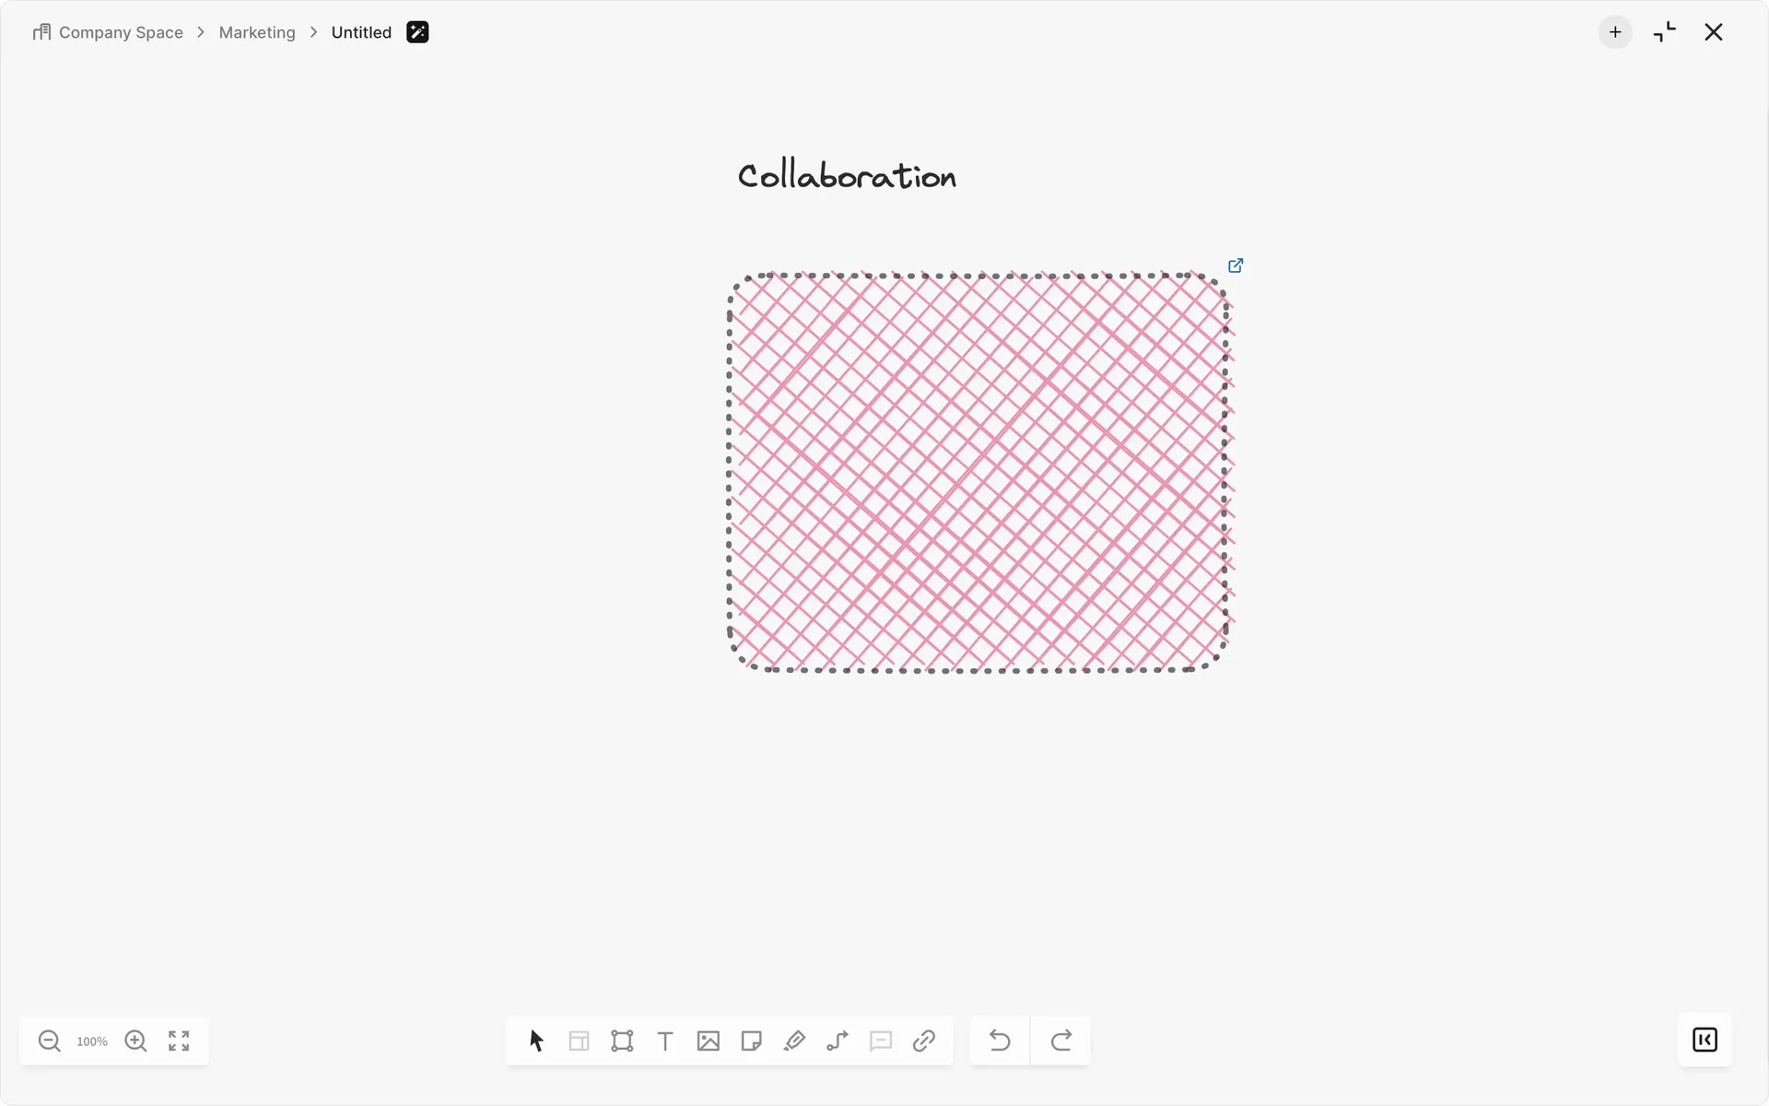
Task: Pick the pen drawing tool
Action: pos(794,1041)
